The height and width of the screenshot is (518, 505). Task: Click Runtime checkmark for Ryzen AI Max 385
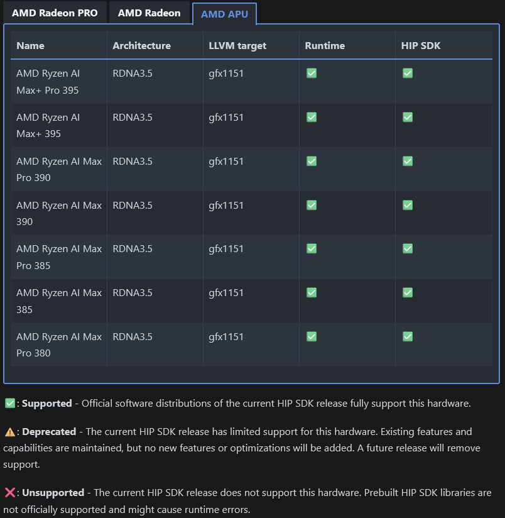tap(312, 292)
